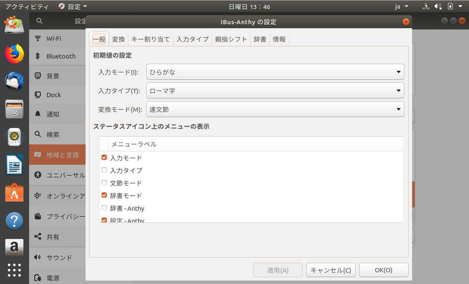Expand the 入力モード dropdown (ひらがな)
The width and height of the screenshot is (469, 284).
click(x=275, y=72)
